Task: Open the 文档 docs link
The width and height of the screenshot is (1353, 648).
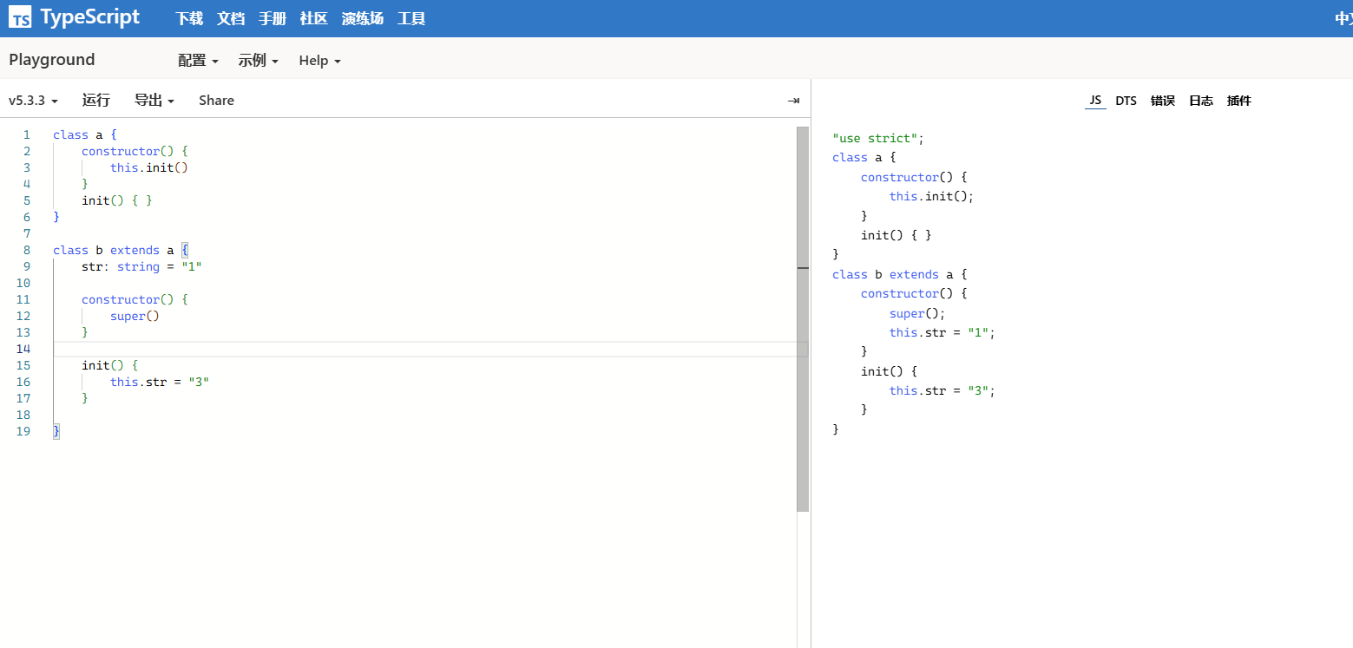Action: (231, 18)
